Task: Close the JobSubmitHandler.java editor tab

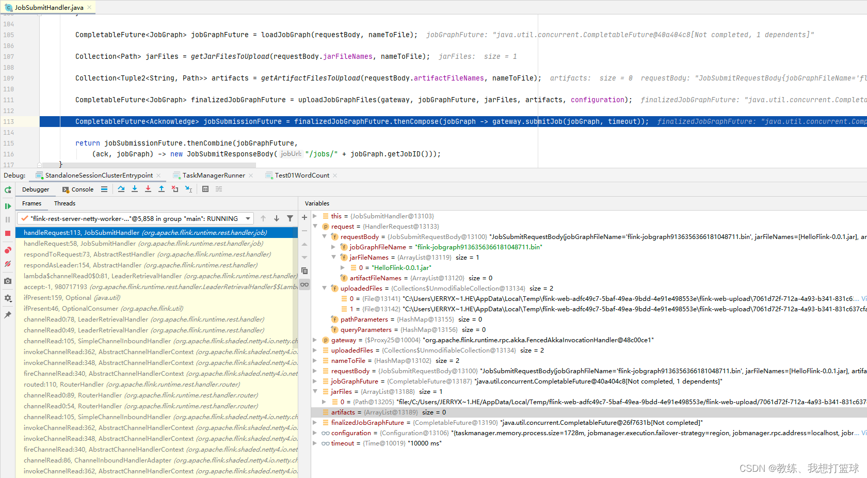Action: [89, 7]
